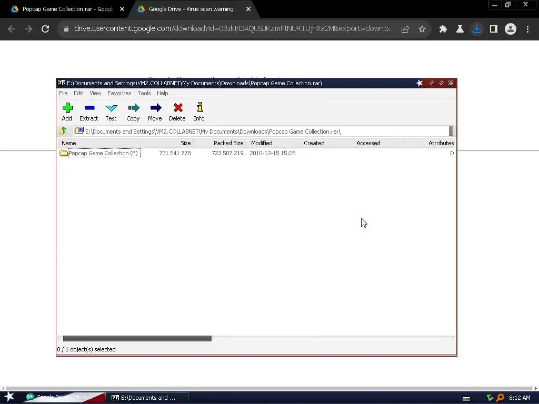Click the size value 731 541 778
Viewport: 539px width, 404px height.
tap(175, 153)
